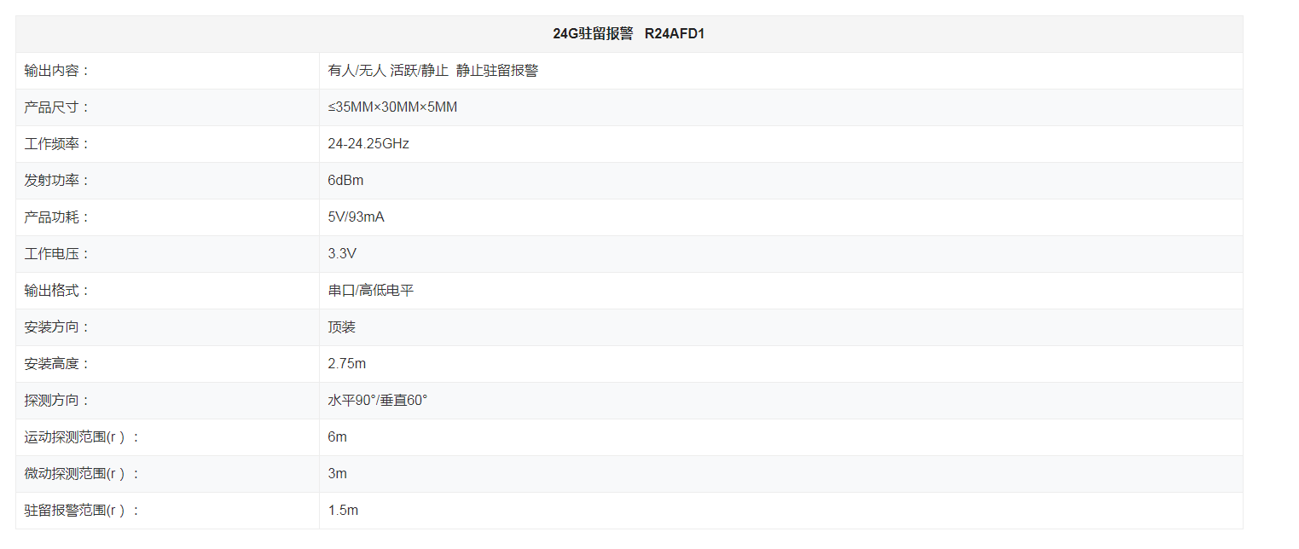1299x549 pixels.
Task: Click the label '安装方向：'
Action: coord(57,327)
